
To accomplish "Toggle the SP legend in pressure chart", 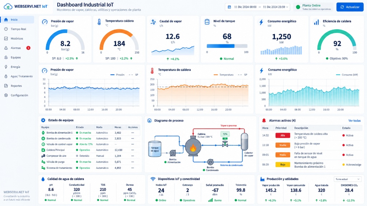I will click(x=134, y=75).
